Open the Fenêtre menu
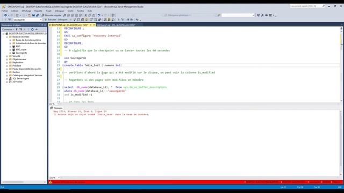Screen dimensions: 344x193 80,11
